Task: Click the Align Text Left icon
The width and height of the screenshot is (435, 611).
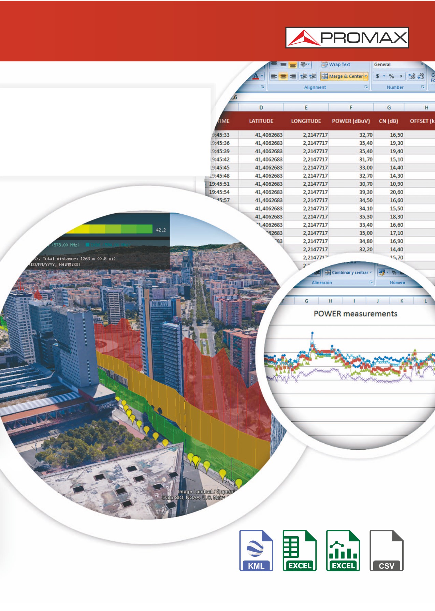Action: coord(274,76)
